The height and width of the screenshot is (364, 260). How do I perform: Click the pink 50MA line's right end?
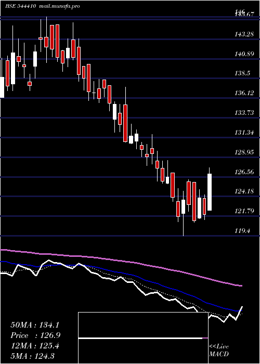pyautogui.click(x=241, y=286)
